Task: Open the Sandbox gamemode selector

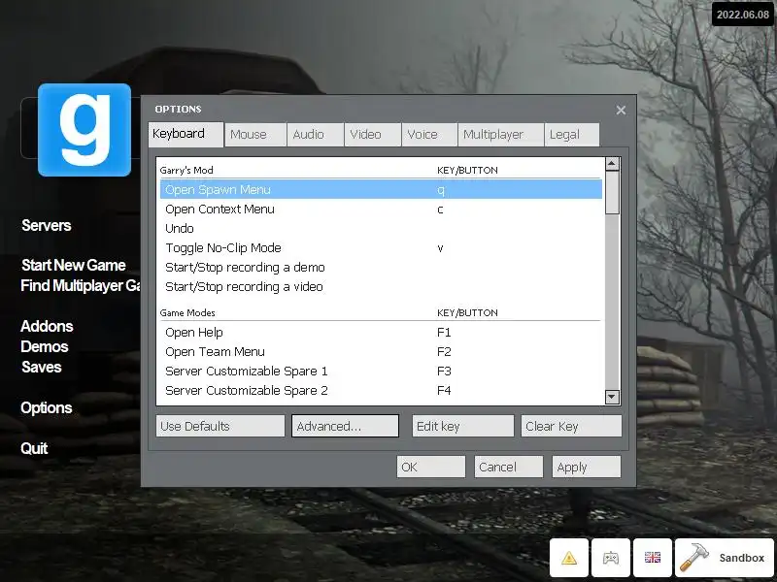Action: click(724, 558)
